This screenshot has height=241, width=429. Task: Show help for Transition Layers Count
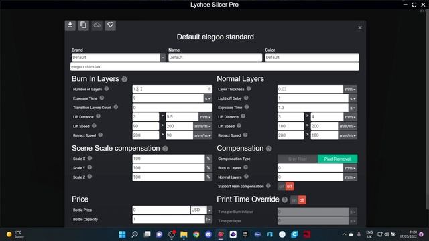116,107
